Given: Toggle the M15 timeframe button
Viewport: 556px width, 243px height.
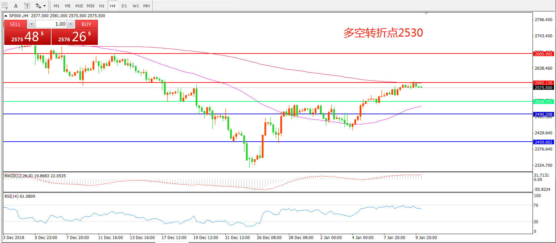Looking at the screenshot, I should [x=79, y=6].
